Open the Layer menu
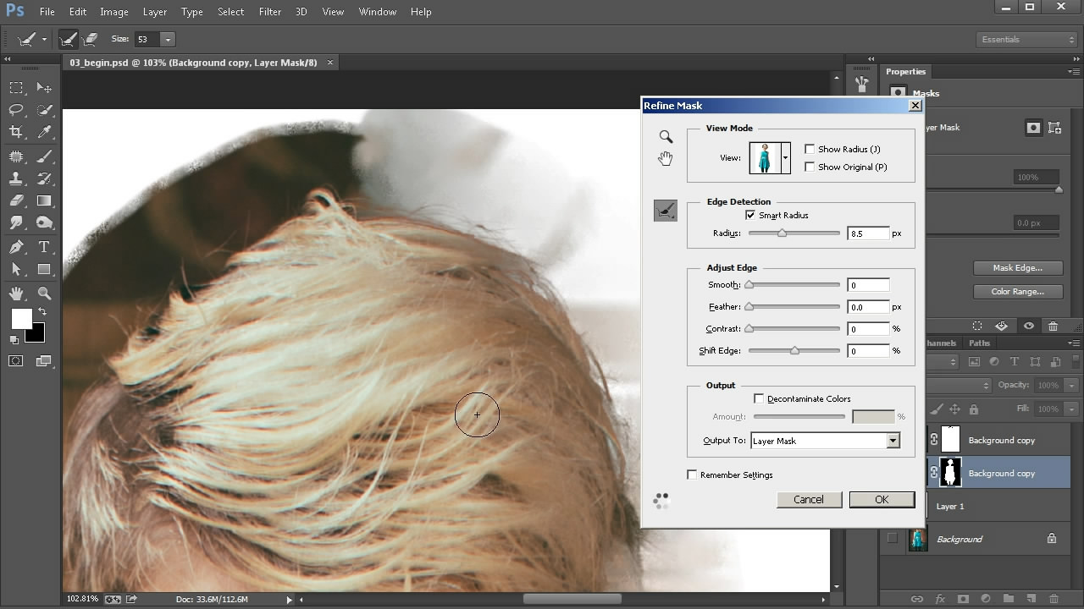 point(154,12)
